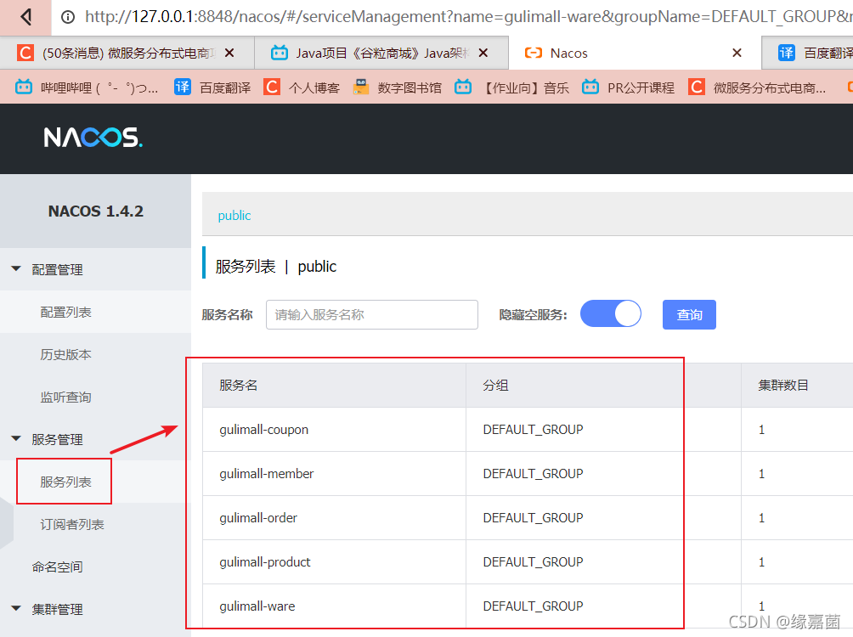Click the 服务名称 search input field
This screenshot has height=637, width=853.
[372, 314]
